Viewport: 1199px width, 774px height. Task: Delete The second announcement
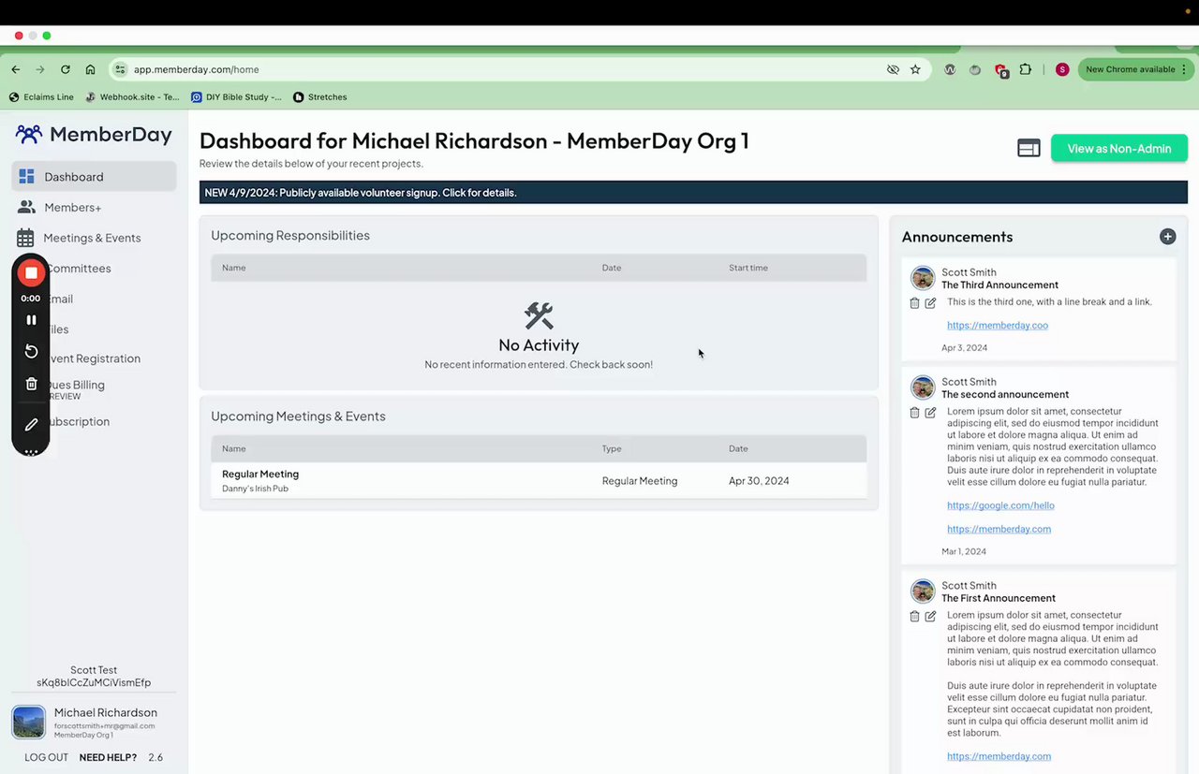pos(915,413)
